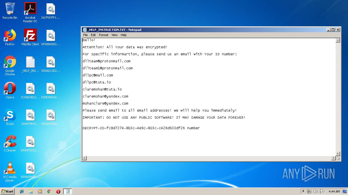The width and height of the screenshot is (348, 195).
Task: Place cursor on claremohan@tuta.io line
Action: [102, 89]
